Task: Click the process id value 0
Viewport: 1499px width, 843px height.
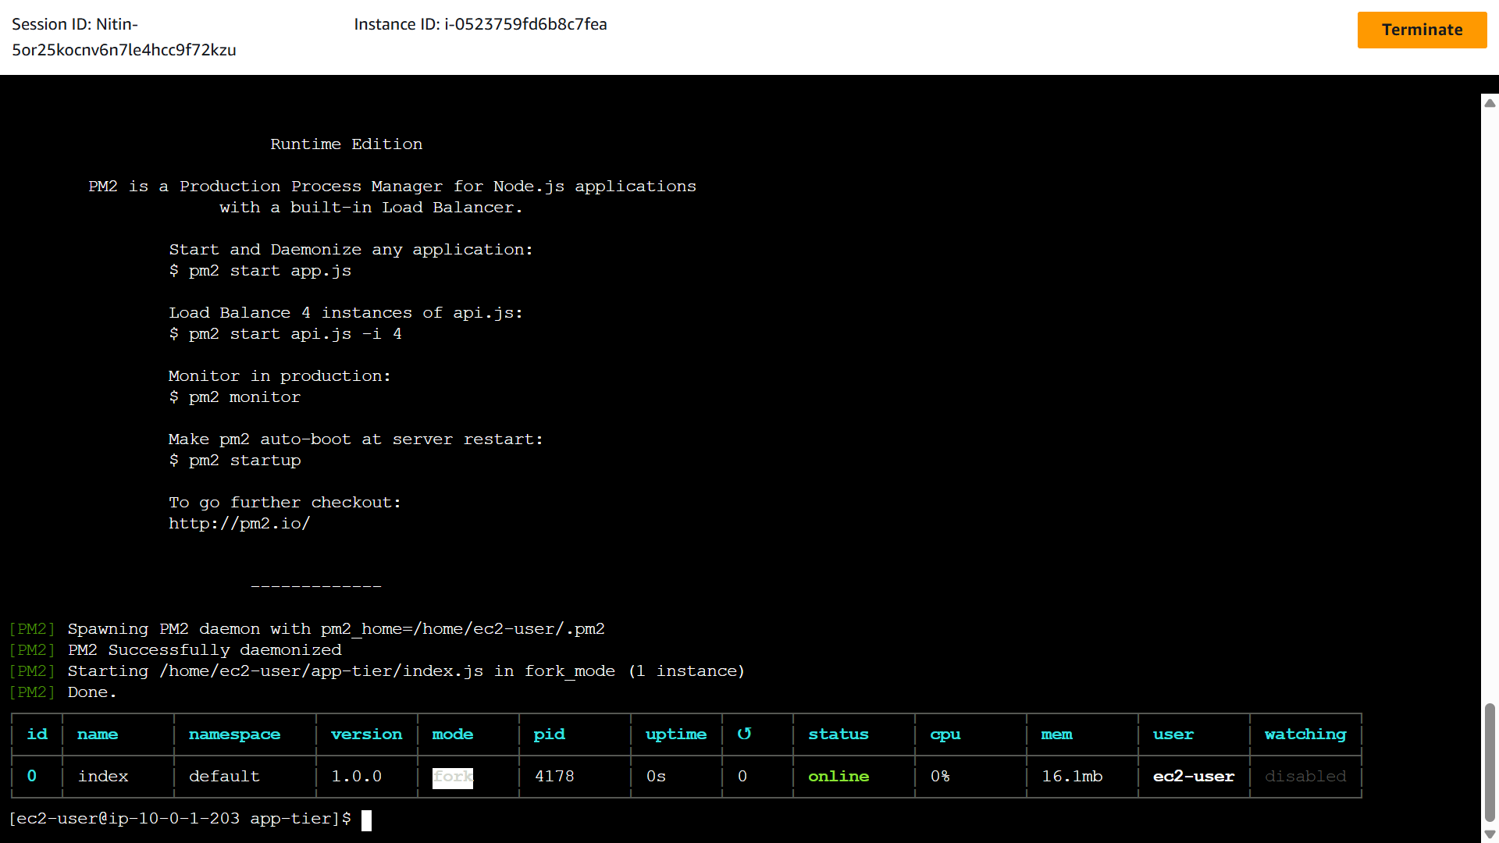Action: (32, 777)
